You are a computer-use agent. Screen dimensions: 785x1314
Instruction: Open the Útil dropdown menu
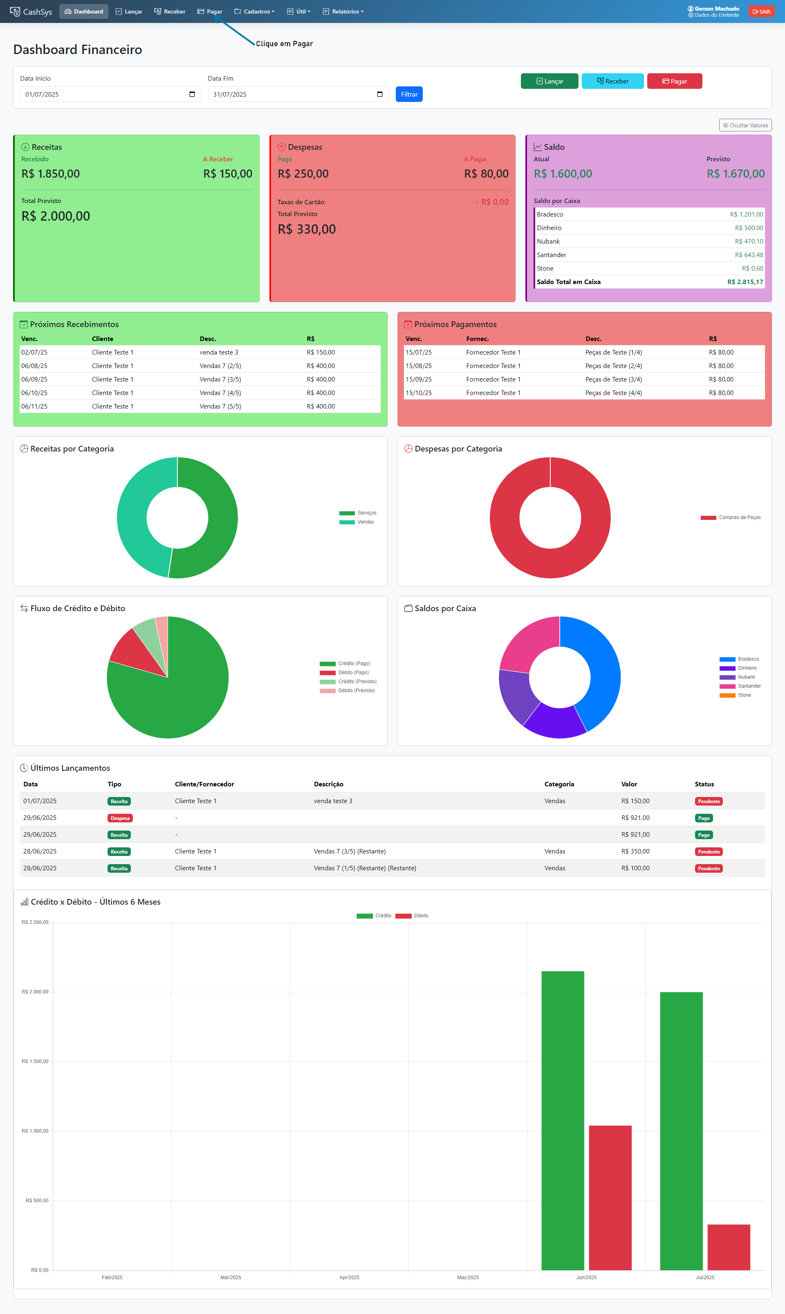(299, 11)
